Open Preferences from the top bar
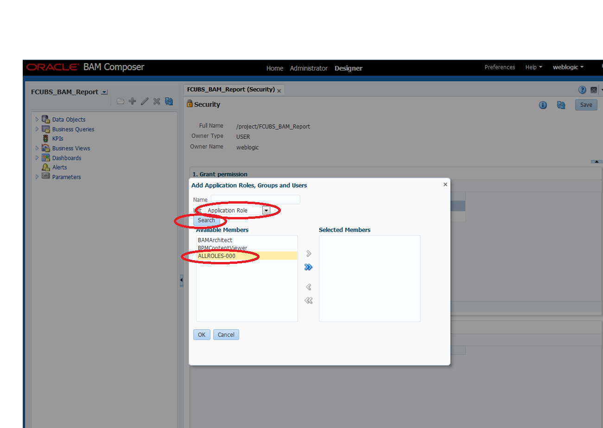 (x=500, y=67)
